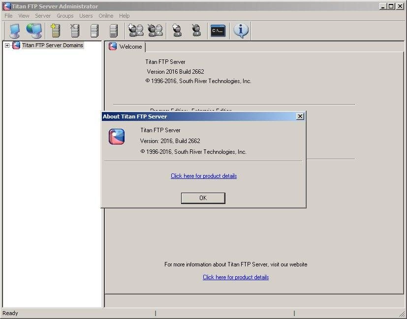Image resolution: width=407 pixels, height=319 pixels.
Task: Click the local server computer toolbar icon
Action: pos(15,30)
